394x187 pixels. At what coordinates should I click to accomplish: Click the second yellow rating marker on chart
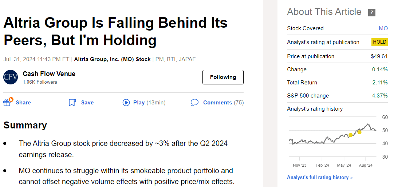(359, 132)
